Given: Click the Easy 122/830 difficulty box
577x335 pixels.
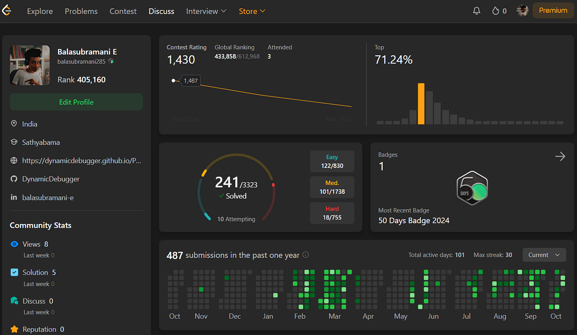Looking at the screenshot, I should pyautogui.click(x=332, y=161).
